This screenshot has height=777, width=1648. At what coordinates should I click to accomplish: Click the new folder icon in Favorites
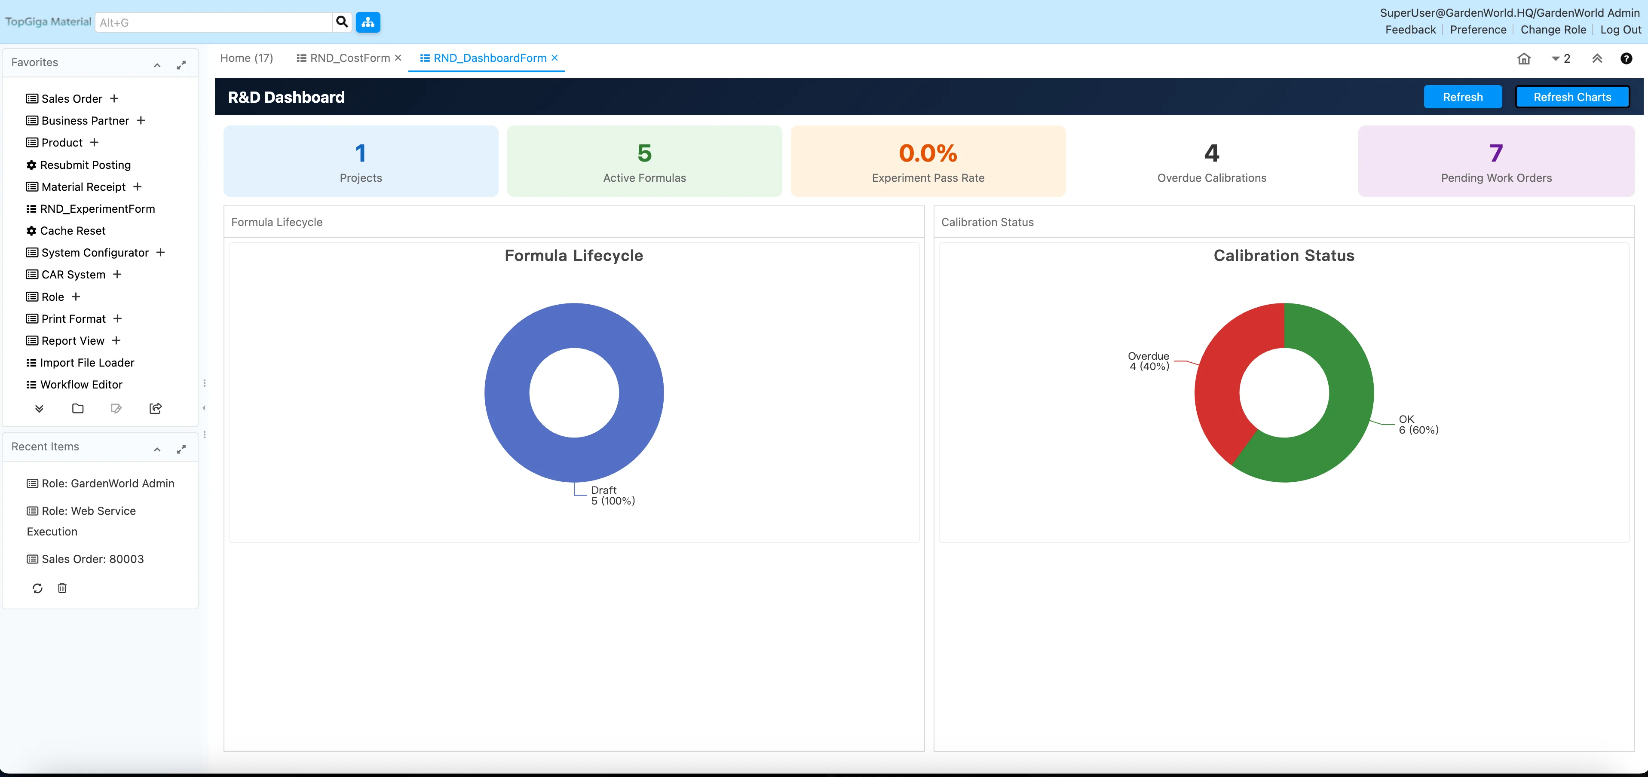[x=78, y=409]
